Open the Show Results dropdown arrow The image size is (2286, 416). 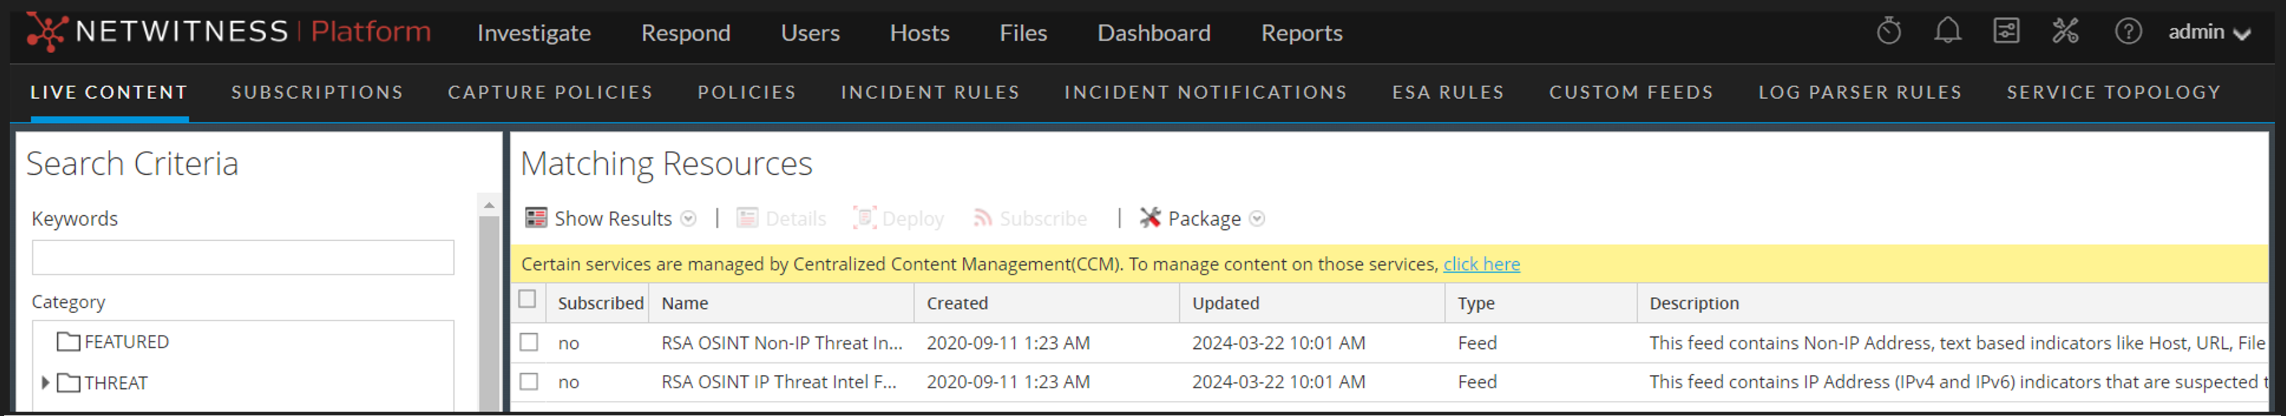point(688,219)
